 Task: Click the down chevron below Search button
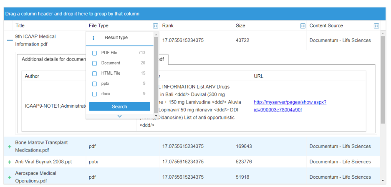[120, 116]
